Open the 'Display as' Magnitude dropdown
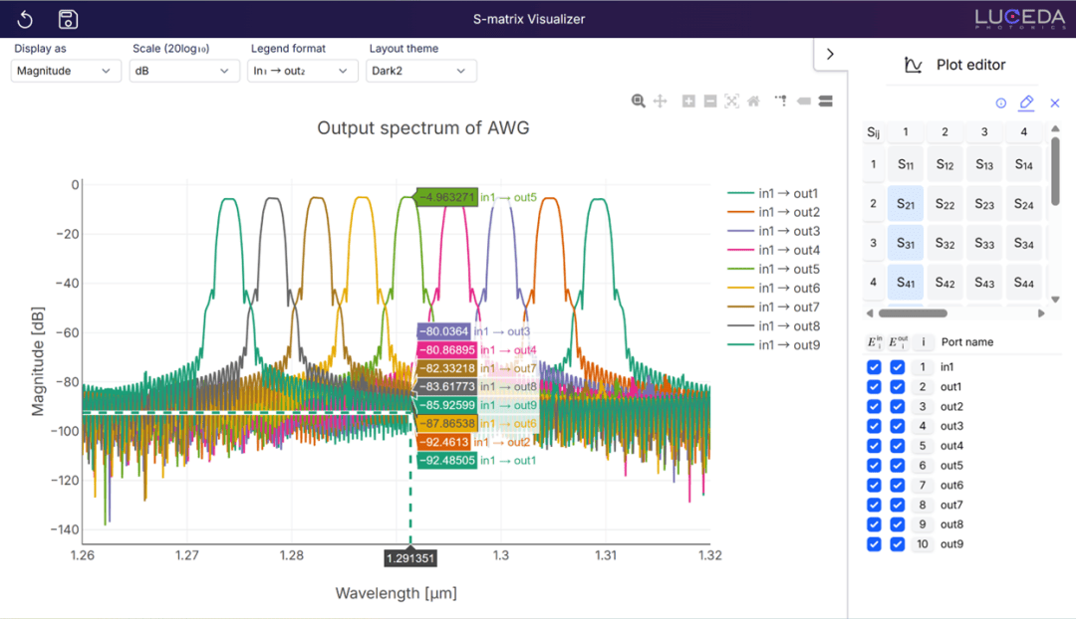 [64, 71]
